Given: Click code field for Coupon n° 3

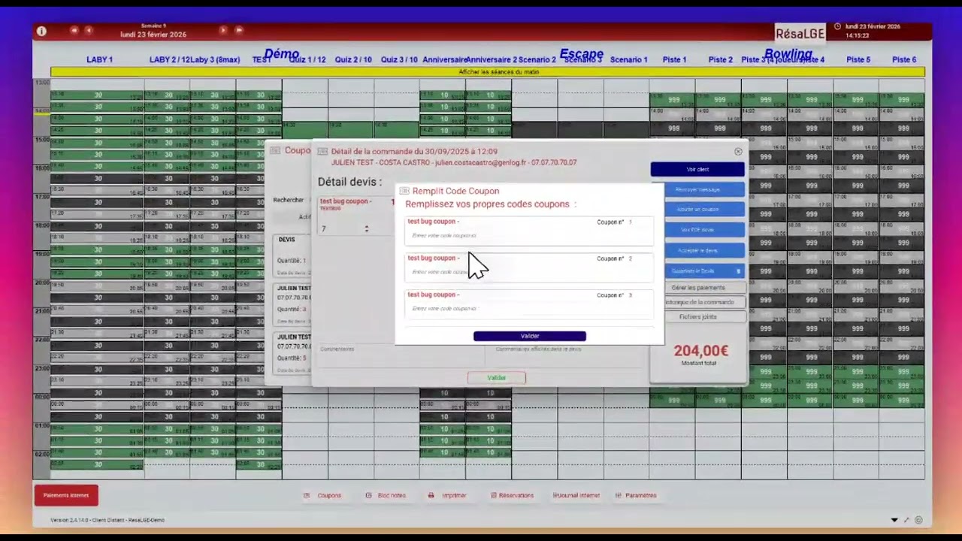Looking at the screenshot, I should coord(529,309).
